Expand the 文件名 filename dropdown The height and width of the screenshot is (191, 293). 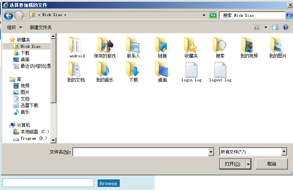pyautogui.click(x=211, y=152)
